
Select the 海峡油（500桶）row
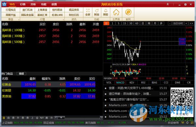point(52,42)
